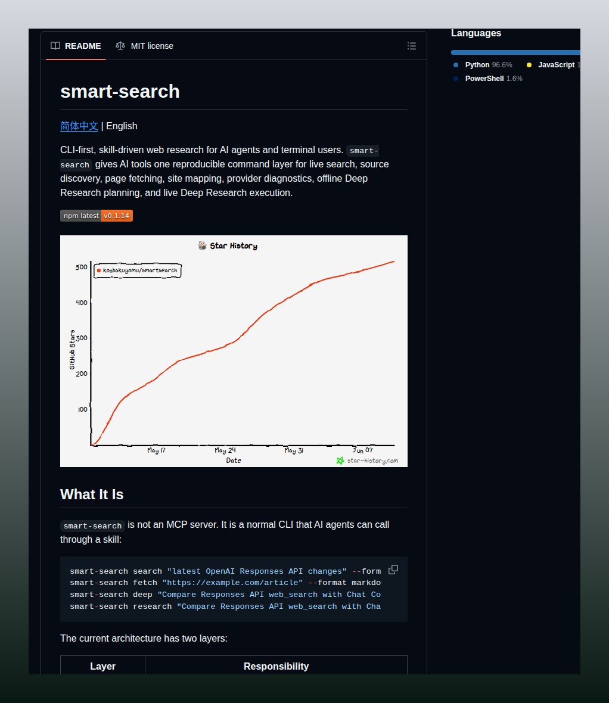609x703 pixels.
Task: Click the konbakuyomu/smartsearch chart legend
Action: pos(137,270)
